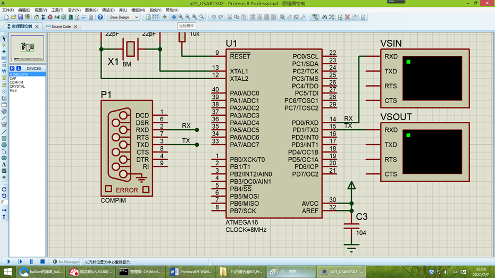Toggle the false origin marker icon
Image resolution: width=495 pixels, height=278 pixels.
(164, 17)
